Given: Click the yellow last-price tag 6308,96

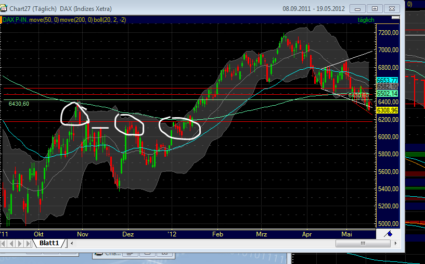Looking at the screenshot, I should [388, 110].
